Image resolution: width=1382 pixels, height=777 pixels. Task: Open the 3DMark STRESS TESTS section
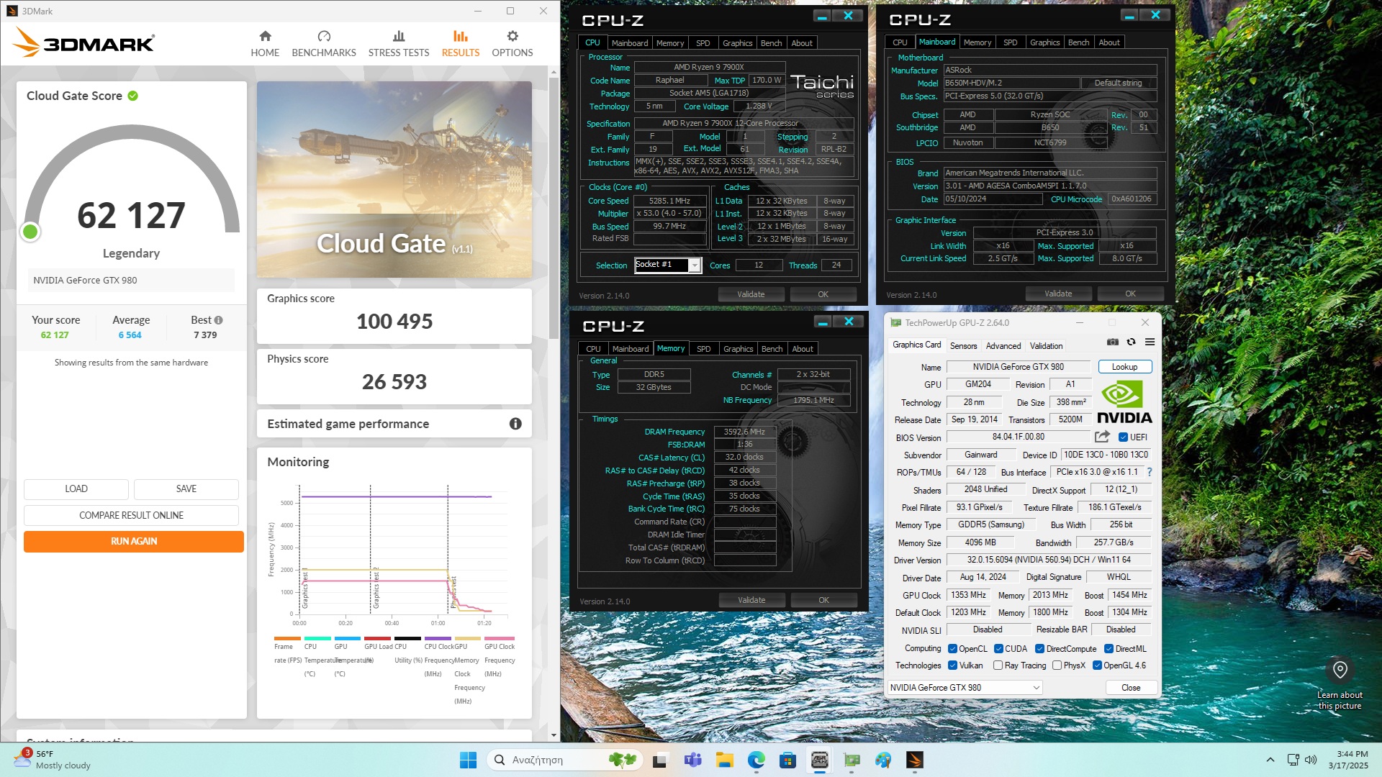399,43
